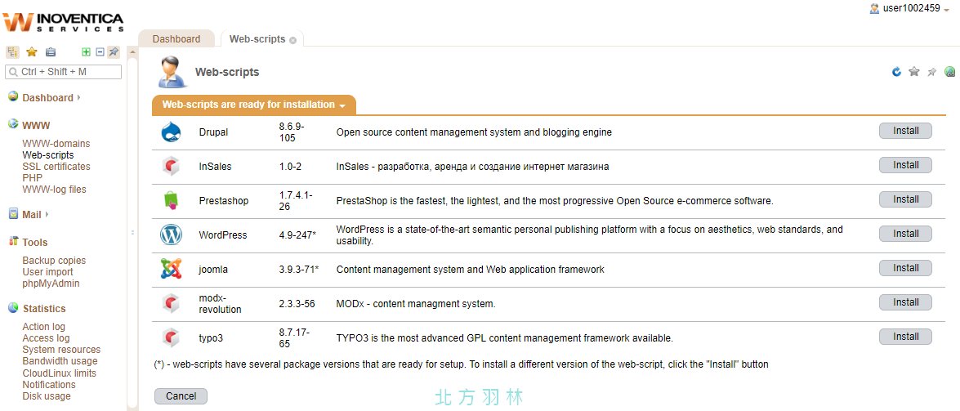960x411 pixels.
Task: Open the favorites menu with the gold star icon
Action: (32, 52)
